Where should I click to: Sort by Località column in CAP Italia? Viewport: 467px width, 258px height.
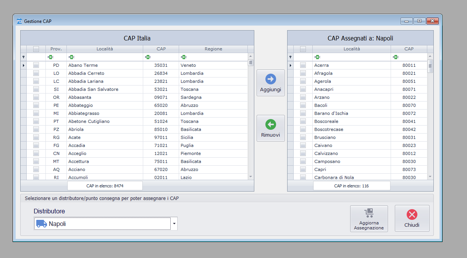click(105, 49)
